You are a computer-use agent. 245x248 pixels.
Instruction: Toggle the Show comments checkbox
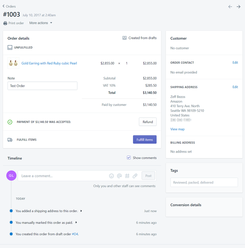129,158
